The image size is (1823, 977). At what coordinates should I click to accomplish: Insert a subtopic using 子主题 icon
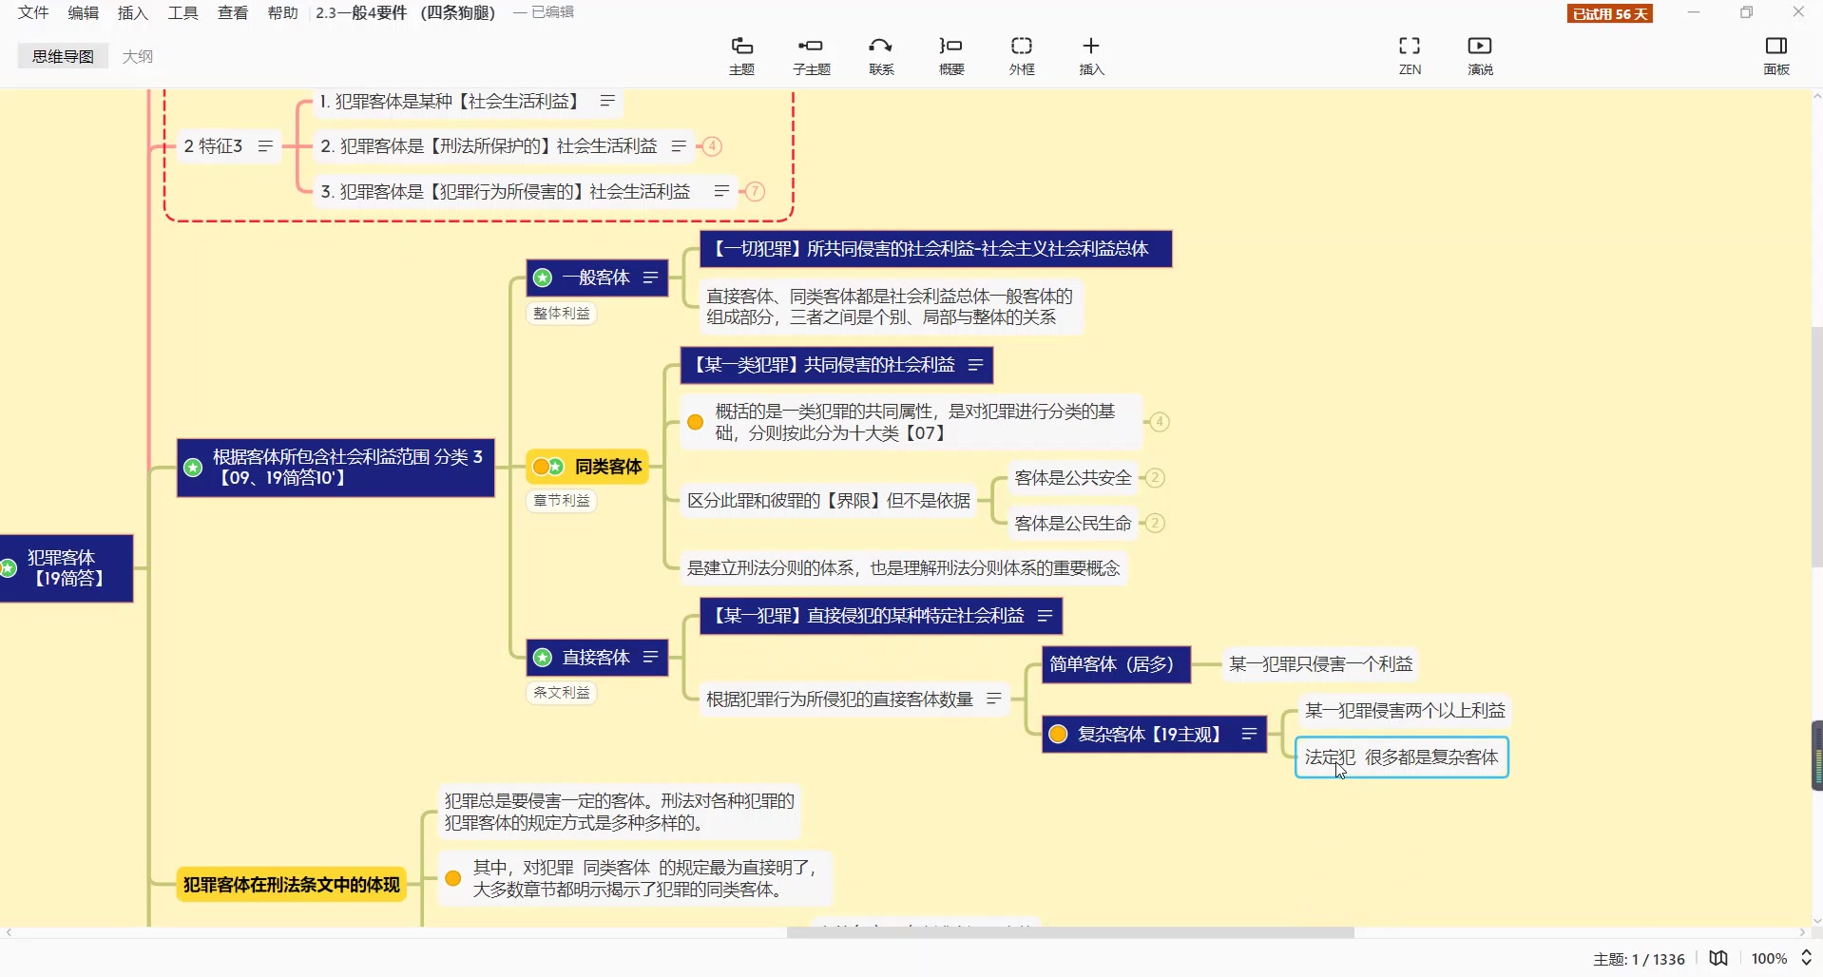click(x=811, y=56)
